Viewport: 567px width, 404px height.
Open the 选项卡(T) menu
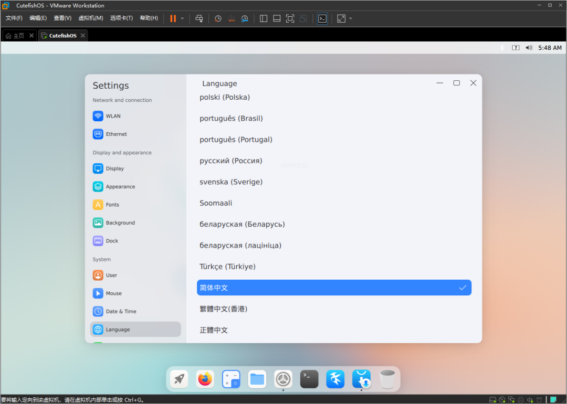point(121,18)
